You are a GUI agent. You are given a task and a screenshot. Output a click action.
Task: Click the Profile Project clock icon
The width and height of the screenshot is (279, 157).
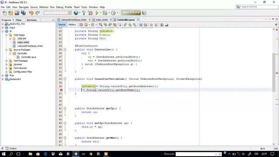point(113,13)
